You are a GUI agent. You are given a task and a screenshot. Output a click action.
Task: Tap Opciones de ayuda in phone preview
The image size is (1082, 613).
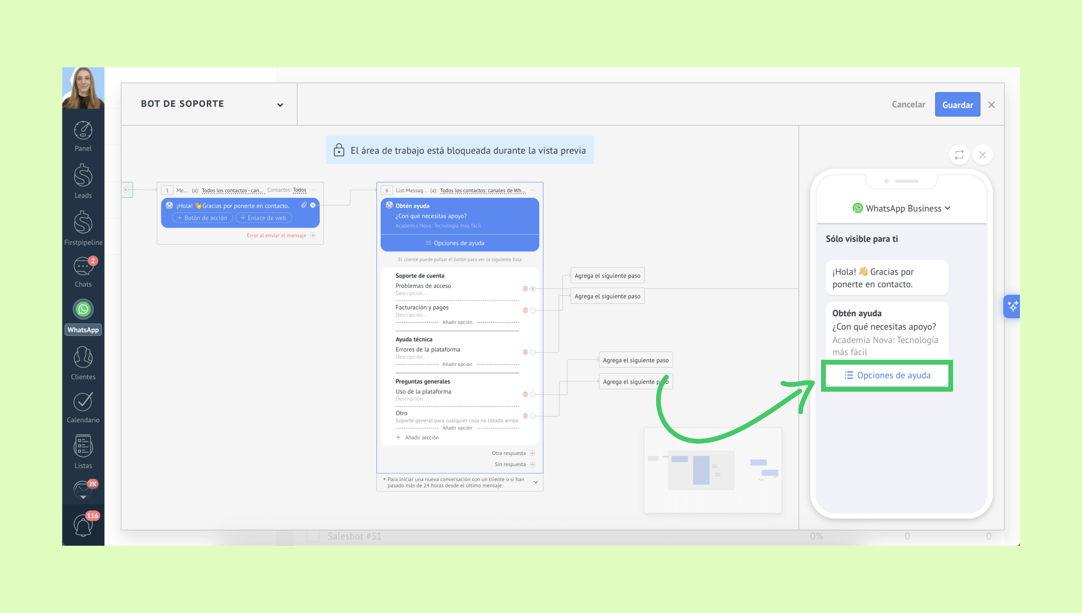click(x=887, y=375)
